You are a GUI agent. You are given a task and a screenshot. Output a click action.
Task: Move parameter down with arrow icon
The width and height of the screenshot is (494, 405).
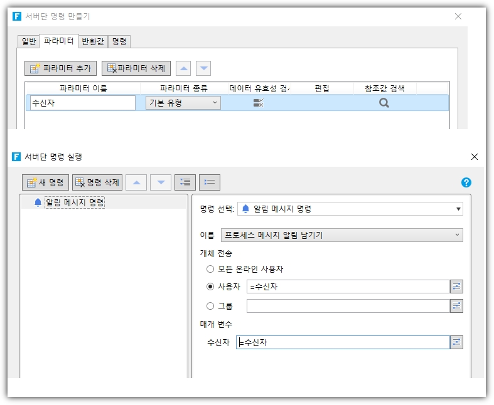point(203,68)
